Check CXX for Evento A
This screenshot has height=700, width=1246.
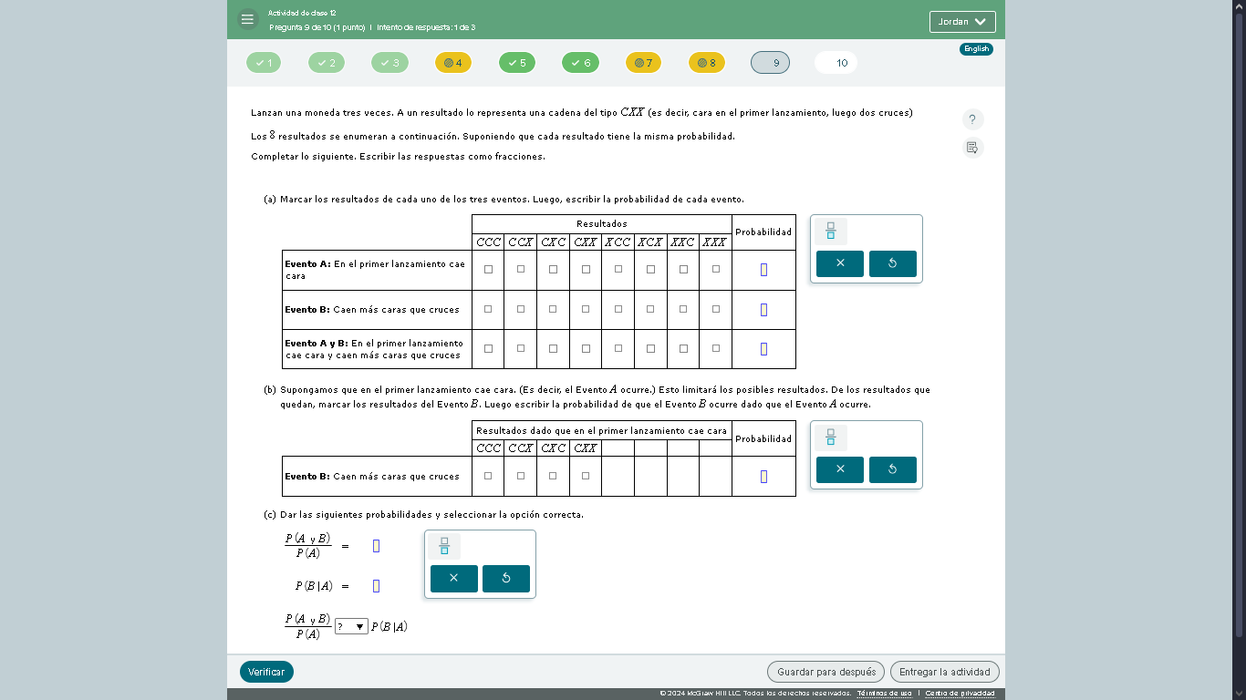[x=586, y=270]
